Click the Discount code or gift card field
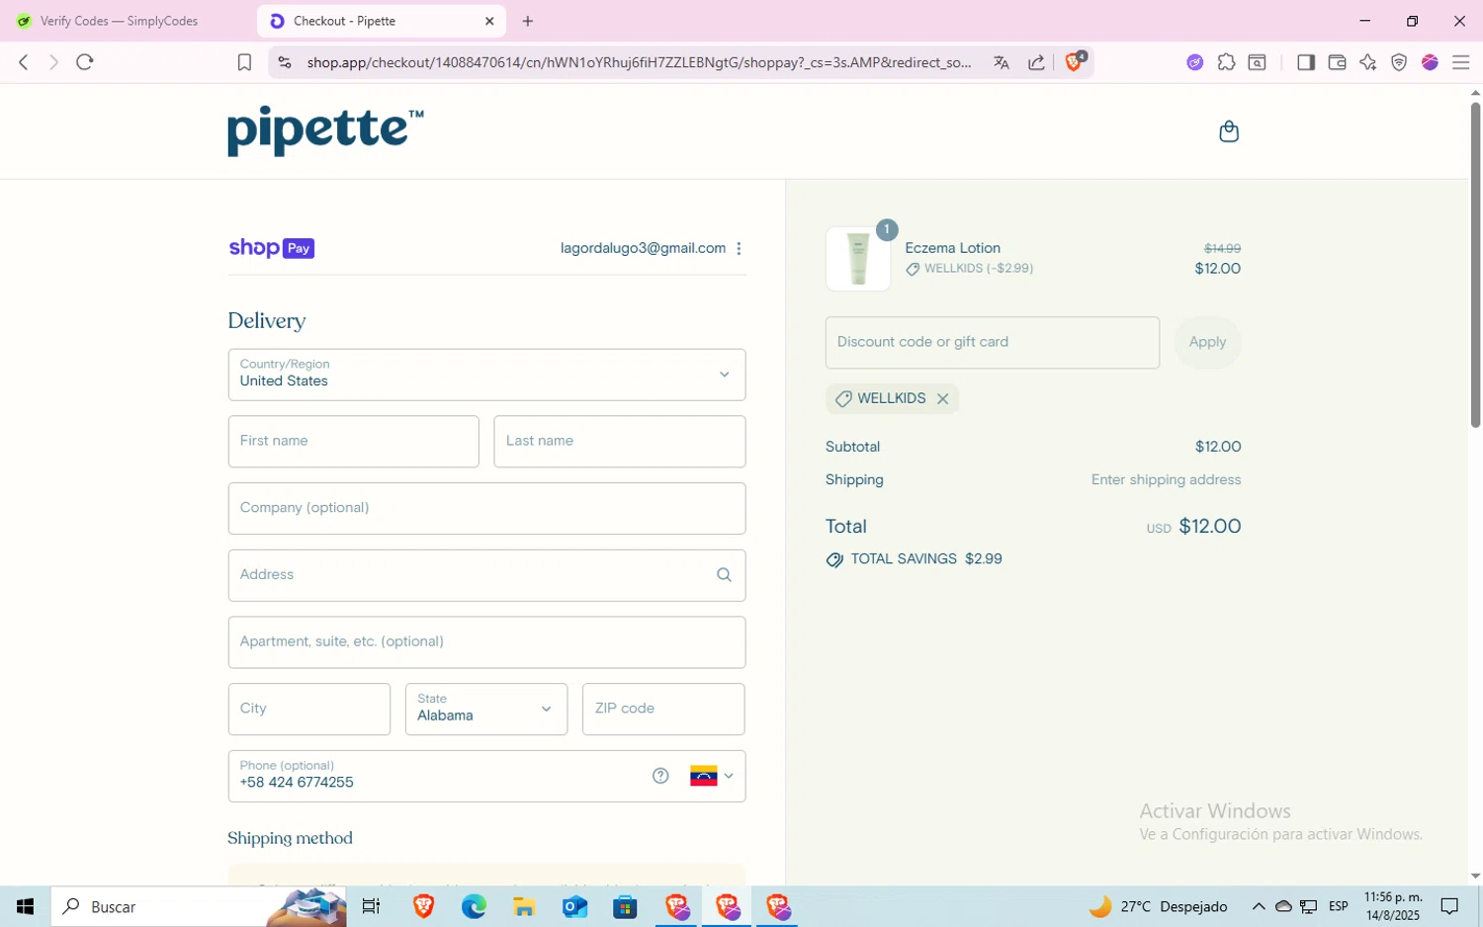 coord(993,343)
